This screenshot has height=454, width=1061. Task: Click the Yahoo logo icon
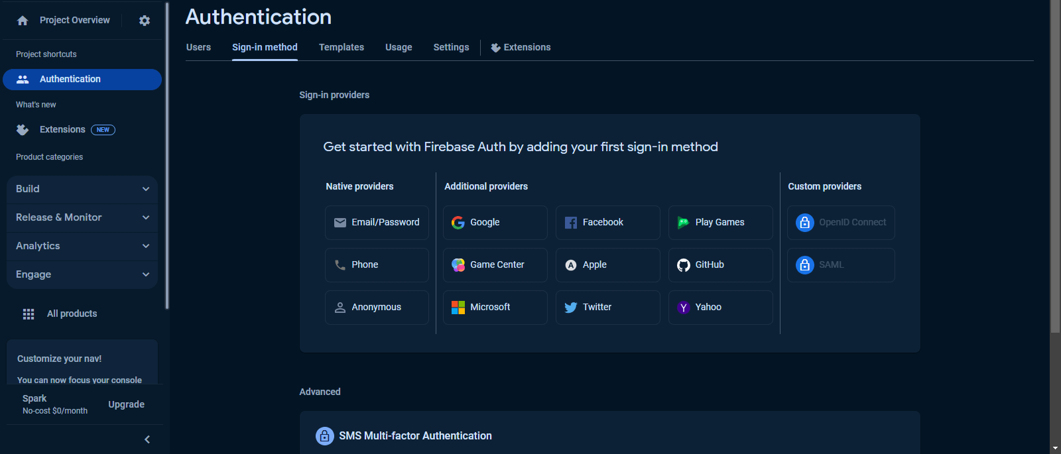click(x=684, y=308)
